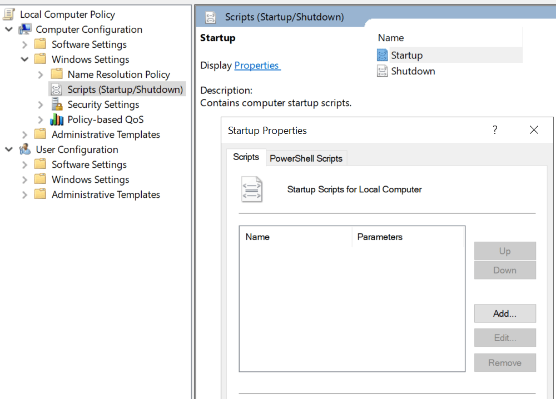Click the Startup Scripts document icon in the dialog

coord(252,189)
